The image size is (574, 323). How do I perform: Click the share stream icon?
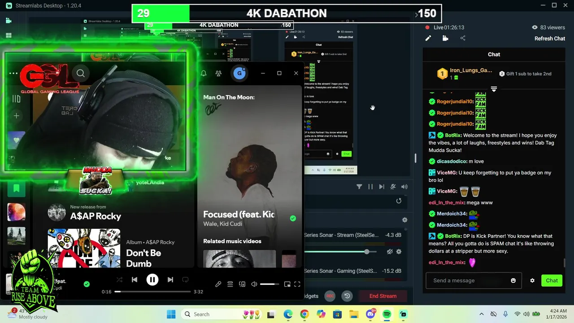[463, 39]
